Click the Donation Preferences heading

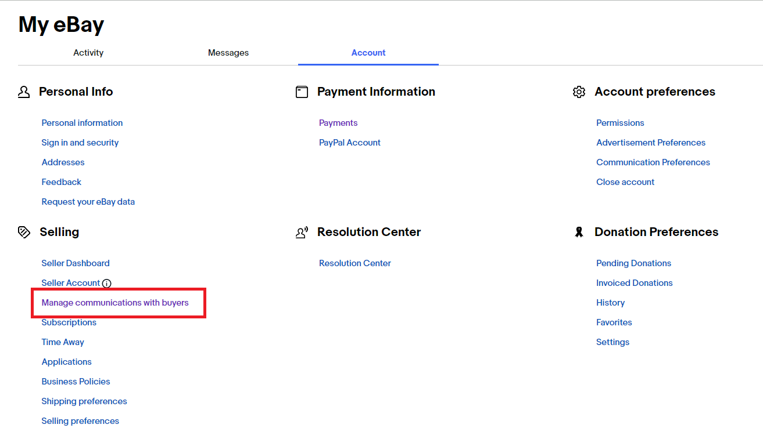(x=657, y=232)
